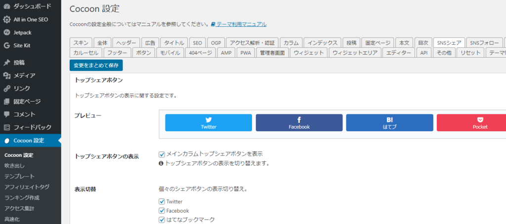
Task: Switch to the ヘッダー tab
Action: point(126,42)
